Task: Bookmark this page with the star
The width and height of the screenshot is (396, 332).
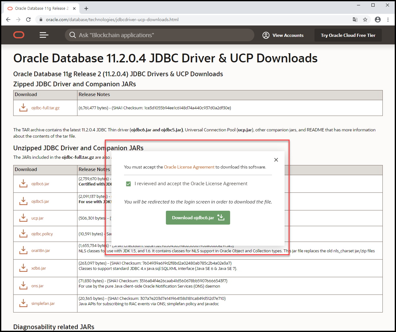Action: point(365,20)
